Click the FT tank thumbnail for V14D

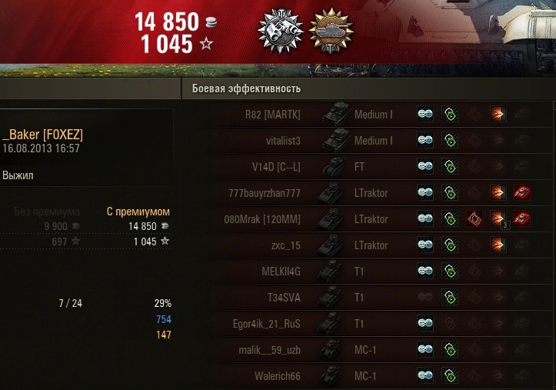coord(335,166)
